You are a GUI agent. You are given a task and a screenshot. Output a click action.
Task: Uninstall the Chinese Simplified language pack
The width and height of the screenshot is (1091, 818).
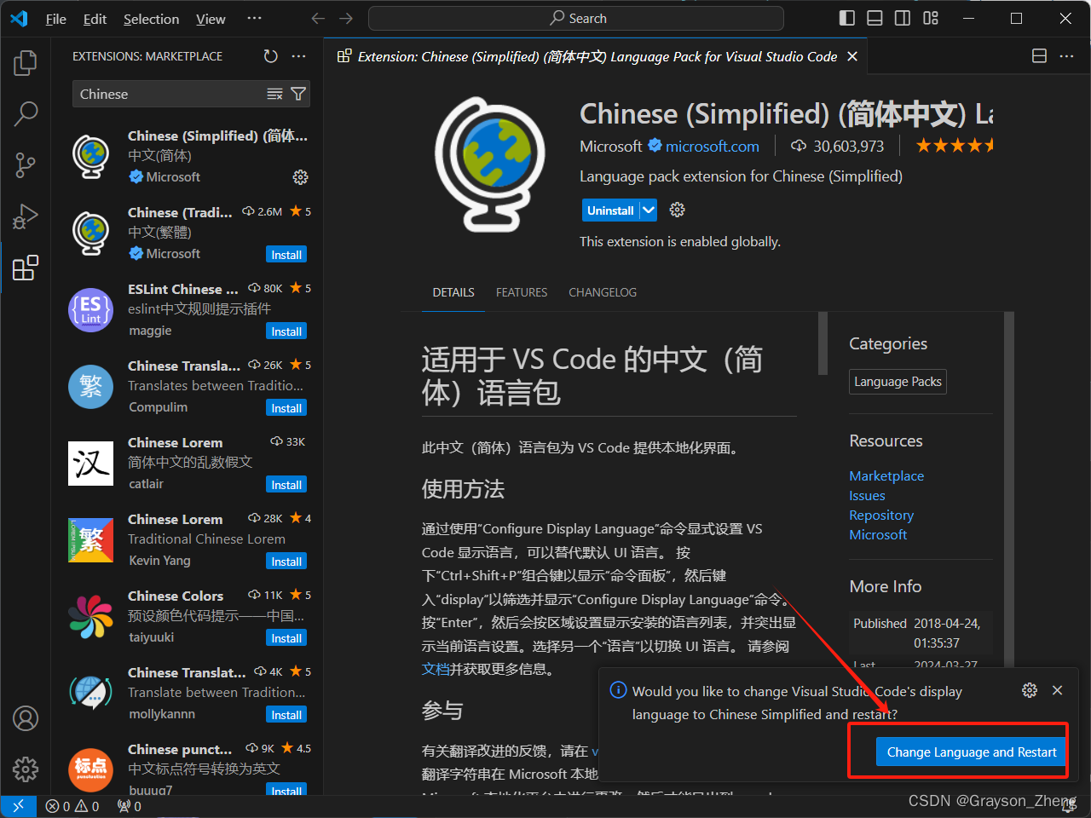pos(610,210)
